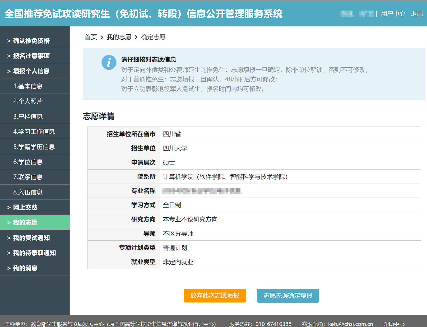The image size is (427, 327).
Task: Click 本专业不设研究方向 value
Action: pos(190,219)
